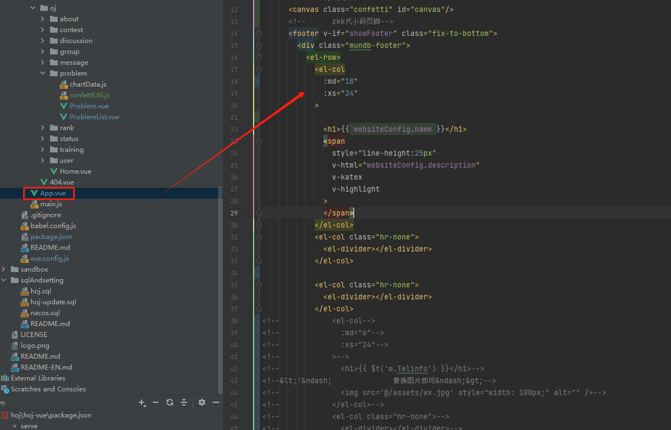Click the Scratches and Consoles icon
Screen dimensions: 671x430
click(5, 389)
